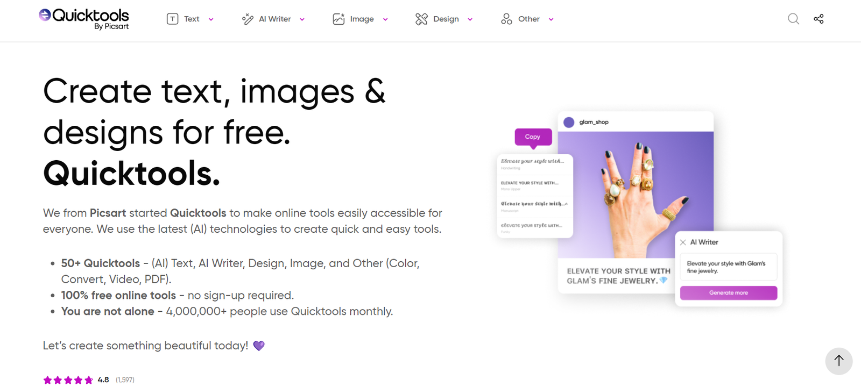Click the Other menu shapes icon
Viewport: 861px width, 387px height.
coord(506,19)
